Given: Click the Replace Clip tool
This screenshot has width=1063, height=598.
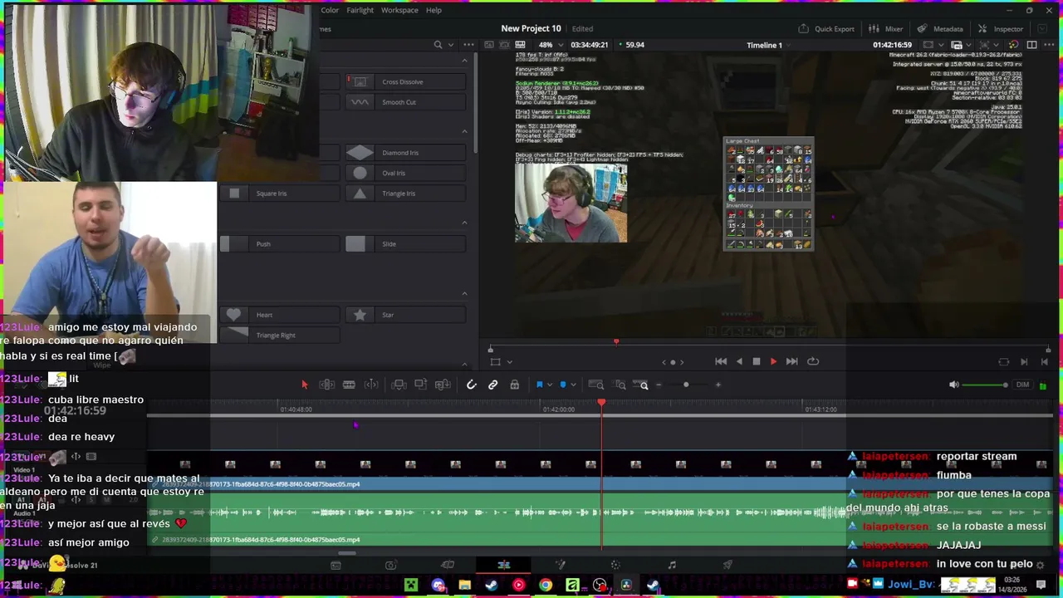Looking at the screenshot, I should (443, 385).
